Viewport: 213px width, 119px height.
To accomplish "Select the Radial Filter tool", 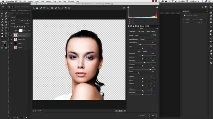I will pos(69,8).
